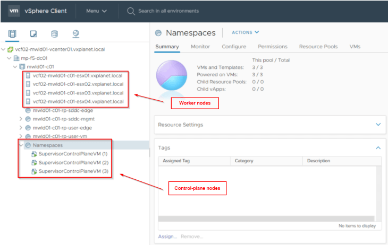This screenshot has width=388, height=245.
Task: Click resource pool icon for rp-user-edge
Action: pyautogui.click(x=28, y=128)
